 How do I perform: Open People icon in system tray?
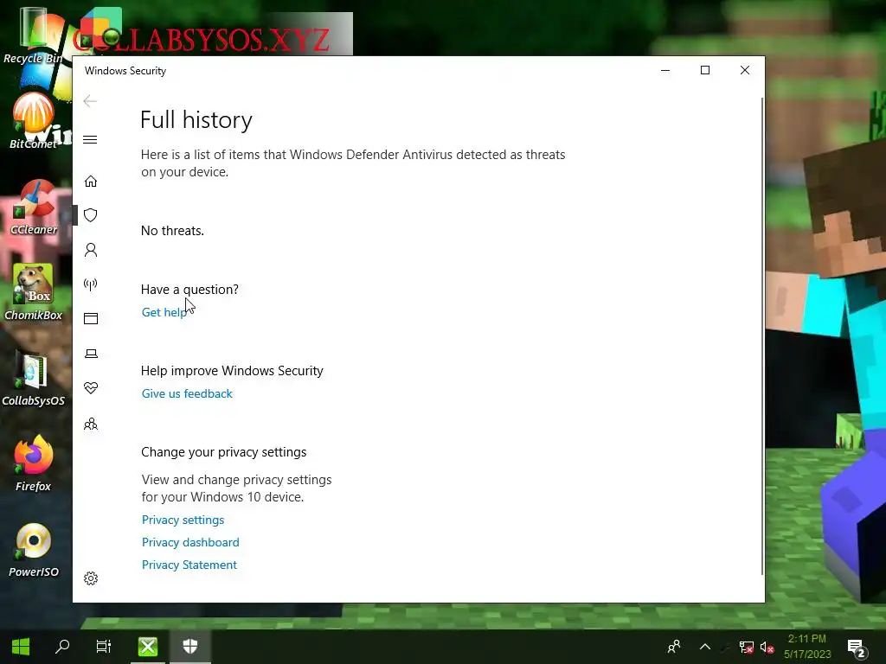click(673, 647)
